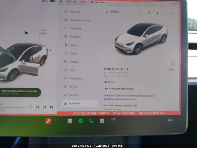Image resolution: width=197 pixels, height=148 pixels.
Task: Click the cellular signal icon
Action: coord(173,13)
